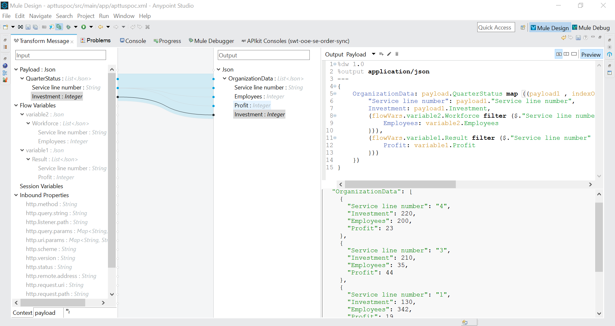Click the Debug bug icon in toolbar
615x326 pixels.
[68, 27]
